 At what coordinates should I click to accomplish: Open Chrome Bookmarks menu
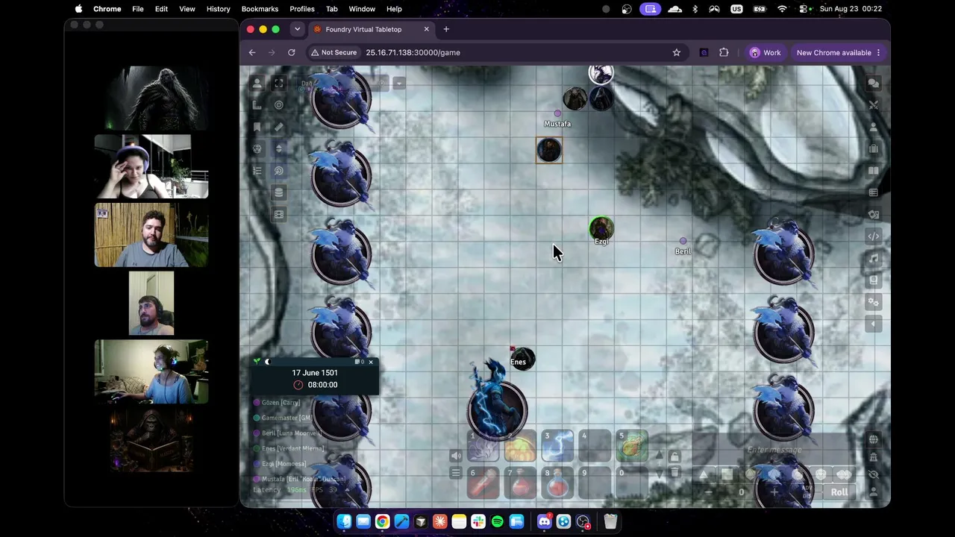(x=260, y=9)
